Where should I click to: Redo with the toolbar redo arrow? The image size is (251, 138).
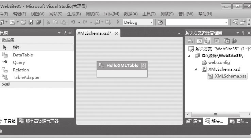click(85, 22)
